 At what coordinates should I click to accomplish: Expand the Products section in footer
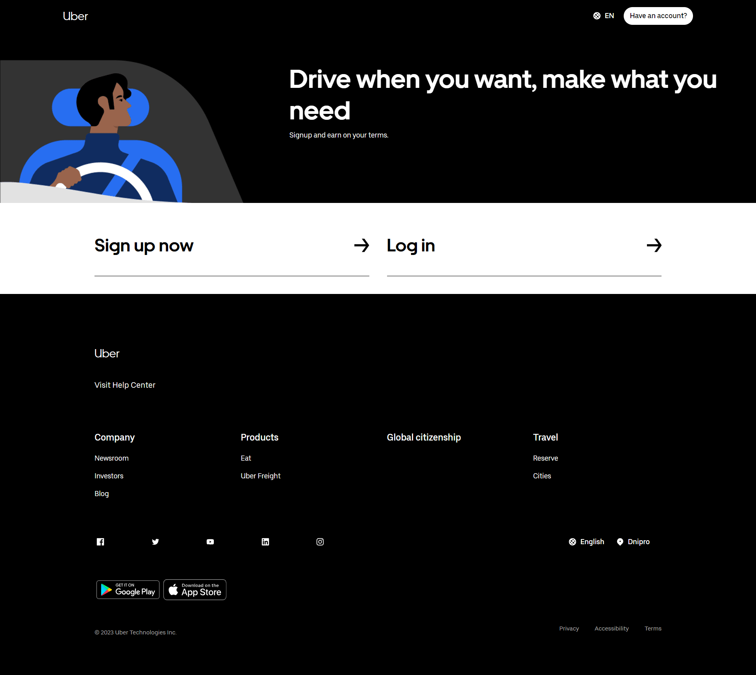click(x=259, y=437)
